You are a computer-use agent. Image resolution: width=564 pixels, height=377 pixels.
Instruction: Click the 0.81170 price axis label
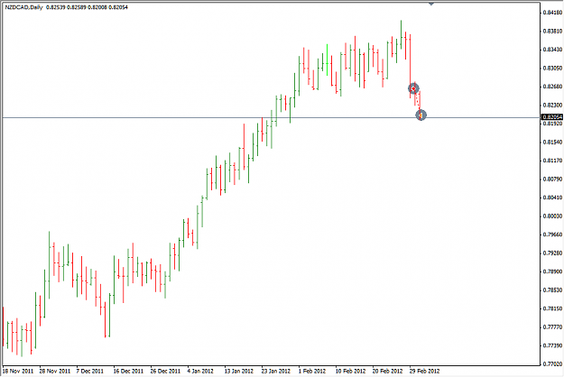[x=552, y=161]
